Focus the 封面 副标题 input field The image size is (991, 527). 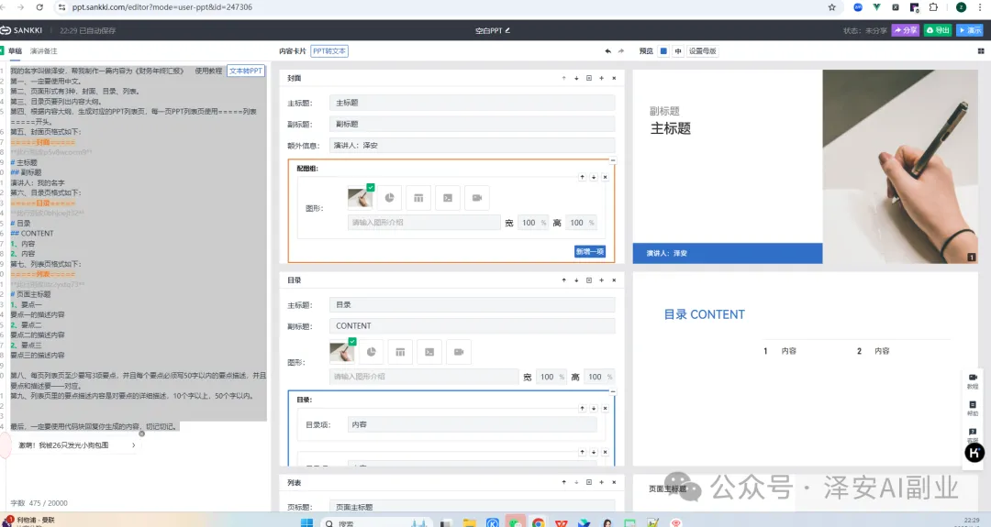tap(472, 125)
